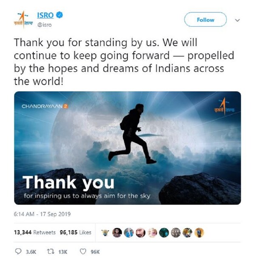
Task: Open the Chandrayaan 2 thank you image
Action: (x=127, y=148)
